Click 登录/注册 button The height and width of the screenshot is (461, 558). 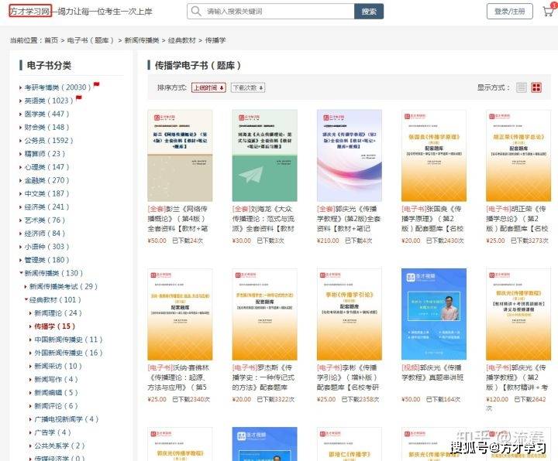[510, 12]
